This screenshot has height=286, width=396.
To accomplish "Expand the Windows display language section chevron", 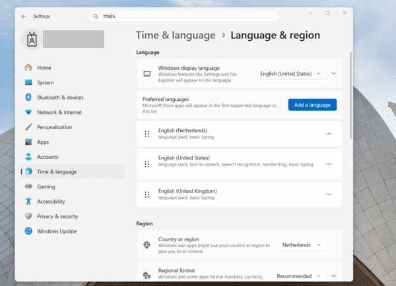I will [333, 73].
